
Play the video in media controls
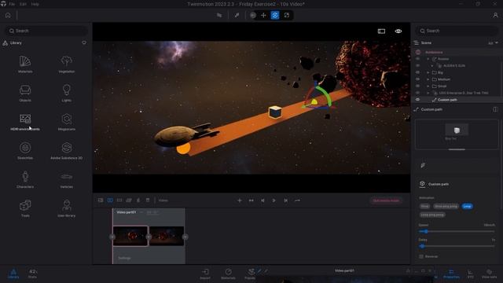point(274,200)
